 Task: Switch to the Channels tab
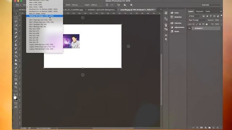pos(199,11)
